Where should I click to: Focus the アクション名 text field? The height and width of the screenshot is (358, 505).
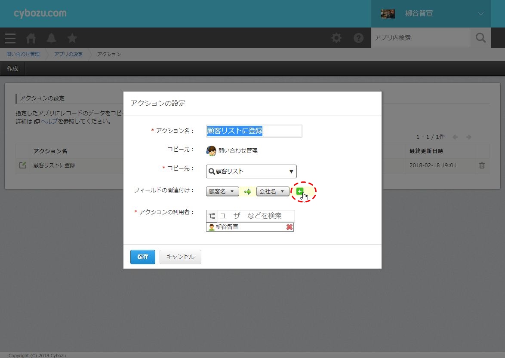click(x=254, y=131)
